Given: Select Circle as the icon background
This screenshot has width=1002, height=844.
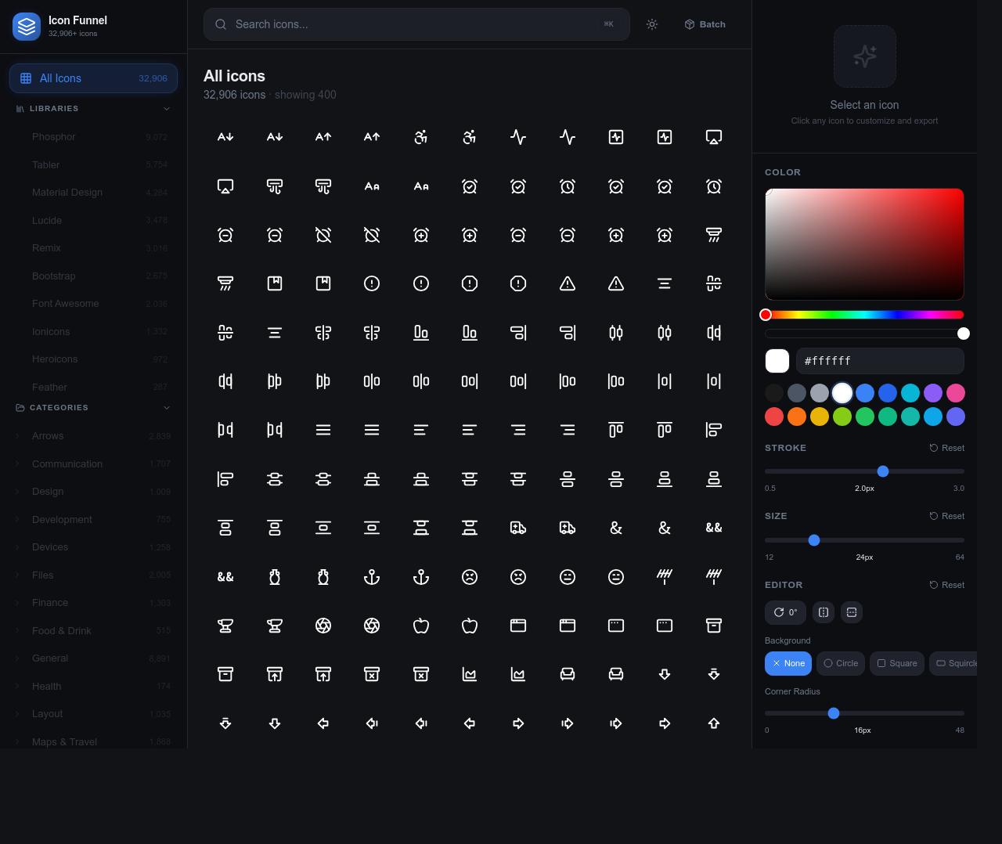Looking at the screenshot, I should (x=840, y=663).
